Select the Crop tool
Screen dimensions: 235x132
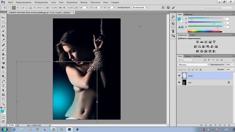click(x=3, y=36)
